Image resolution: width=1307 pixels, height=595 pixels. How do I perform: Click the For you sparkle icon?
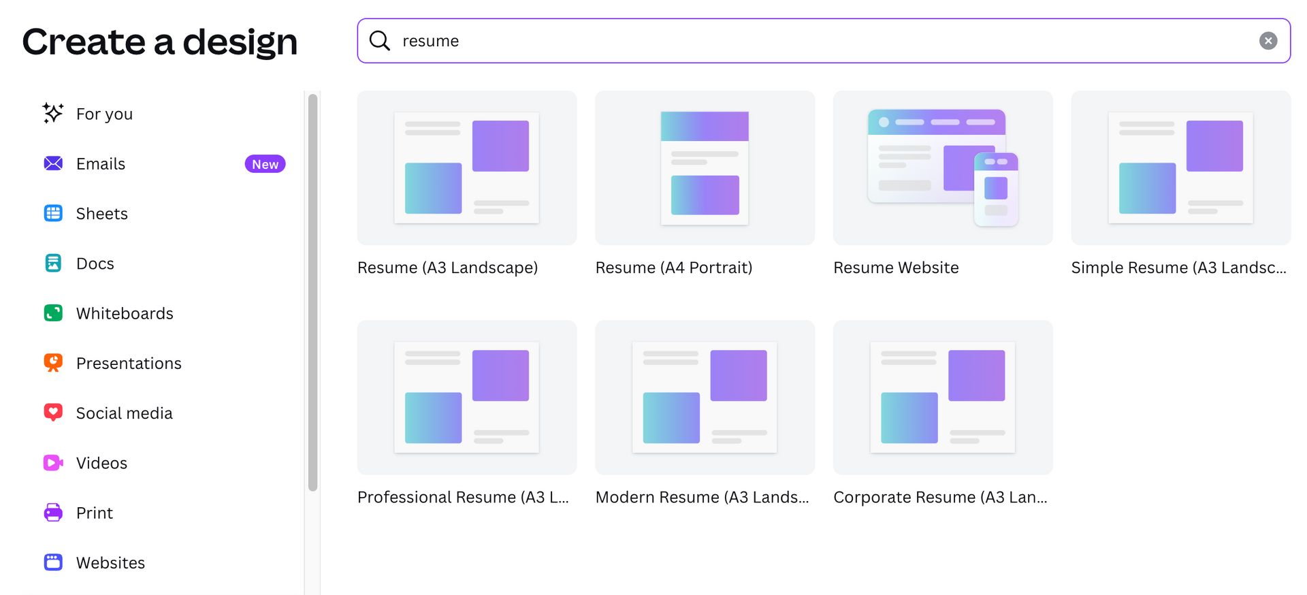click(53, 113)
